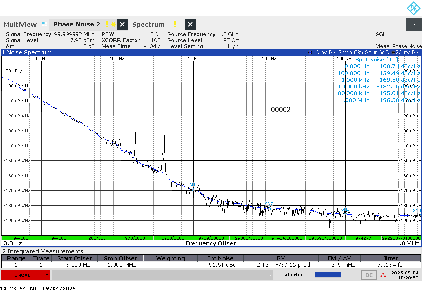The height and width of the screenshot is (297, 422).
Task: Click the 1.0 MHz stop offset field
Action: [x=407, y=243]
